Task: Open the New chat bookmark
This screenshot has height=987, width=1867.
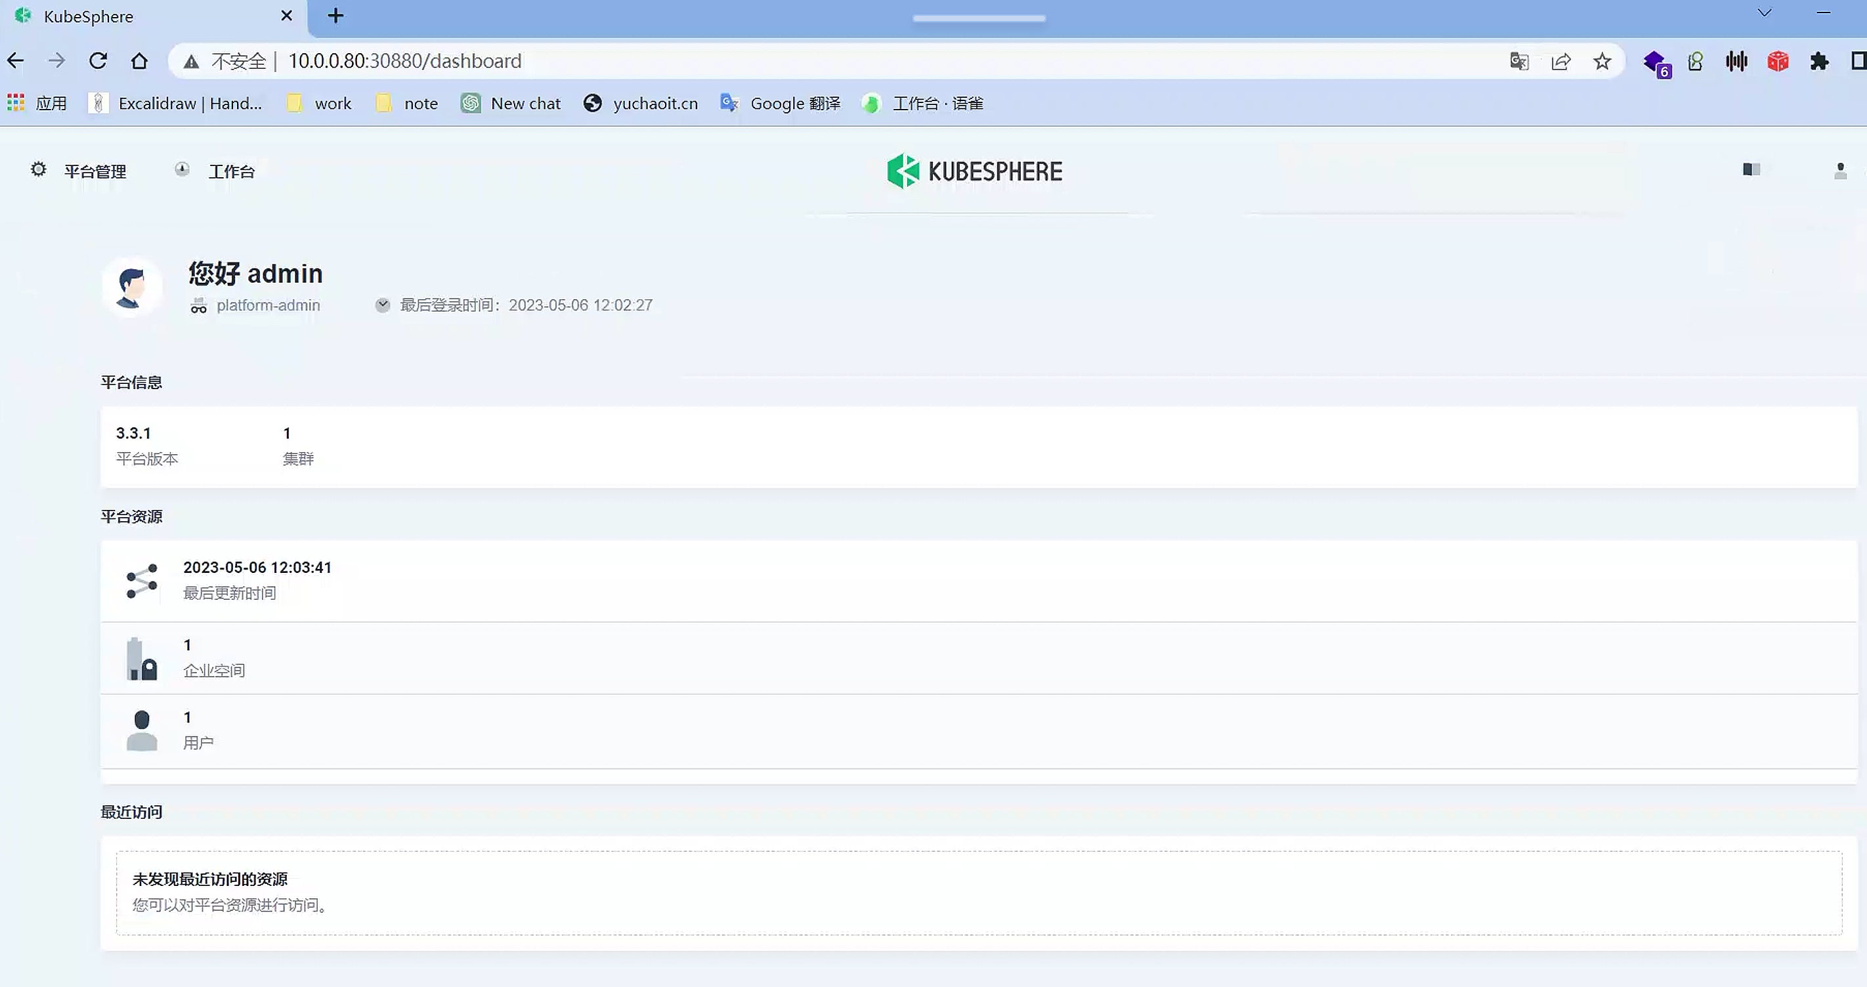Action: [x=510, y=103]
